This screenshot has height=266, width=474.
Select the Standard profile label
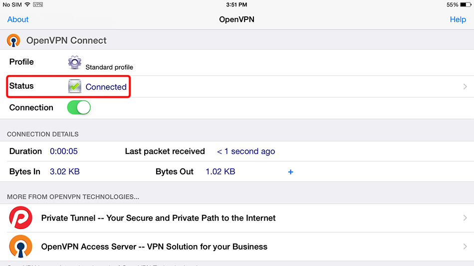click(109, 67)
